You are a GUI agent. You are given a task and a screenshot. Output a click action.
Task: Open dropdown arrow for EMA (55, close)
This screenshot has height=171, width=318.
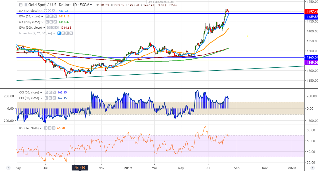point(42,17)
